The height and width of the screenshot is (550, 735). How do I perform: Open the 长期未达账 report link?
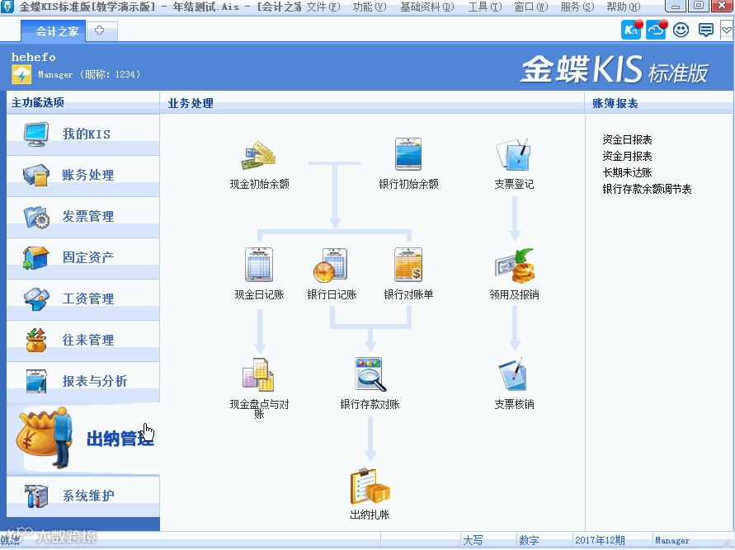click(627, 172)
